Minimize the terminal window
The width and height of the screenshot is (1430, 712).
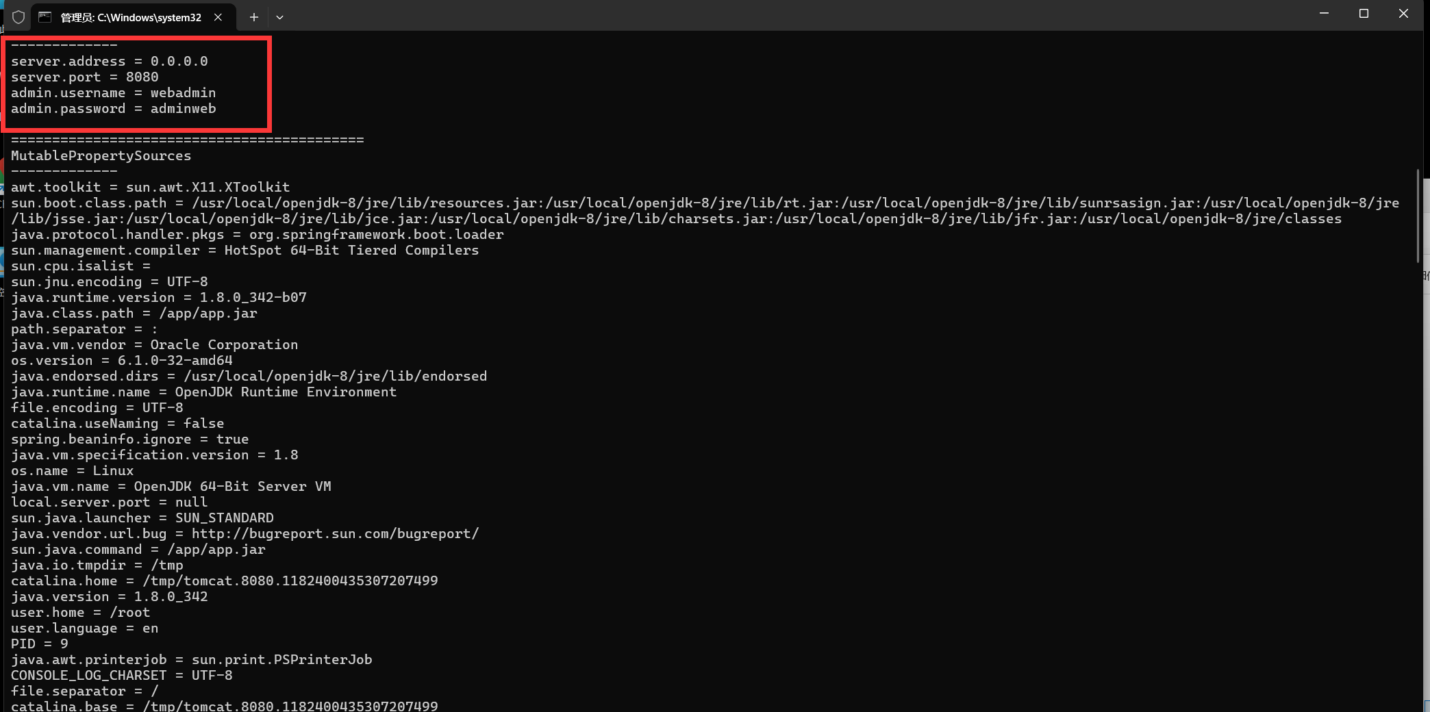(1324, 14)
